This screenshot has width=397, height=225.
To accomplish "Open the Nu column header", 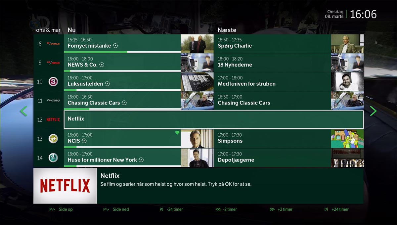I will point(71,30).
